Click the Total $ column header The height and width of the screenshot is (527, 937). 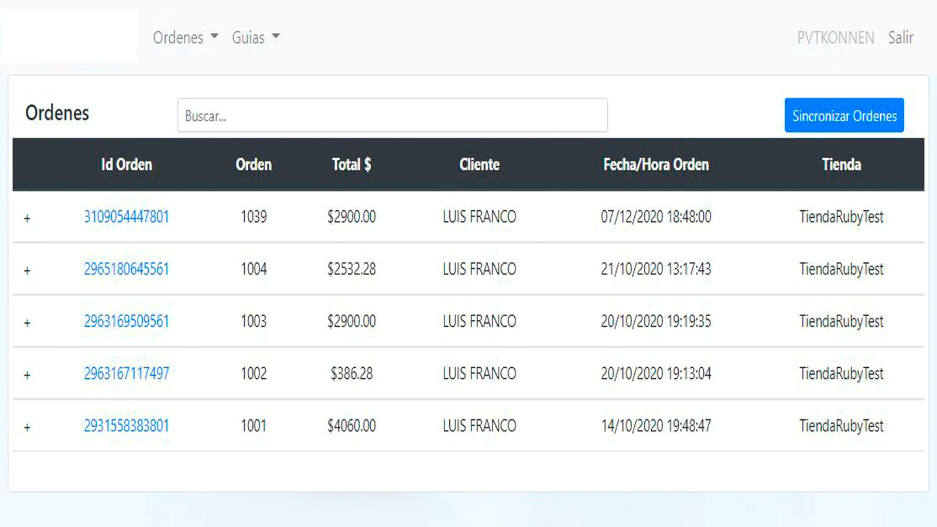pos(351,165)
